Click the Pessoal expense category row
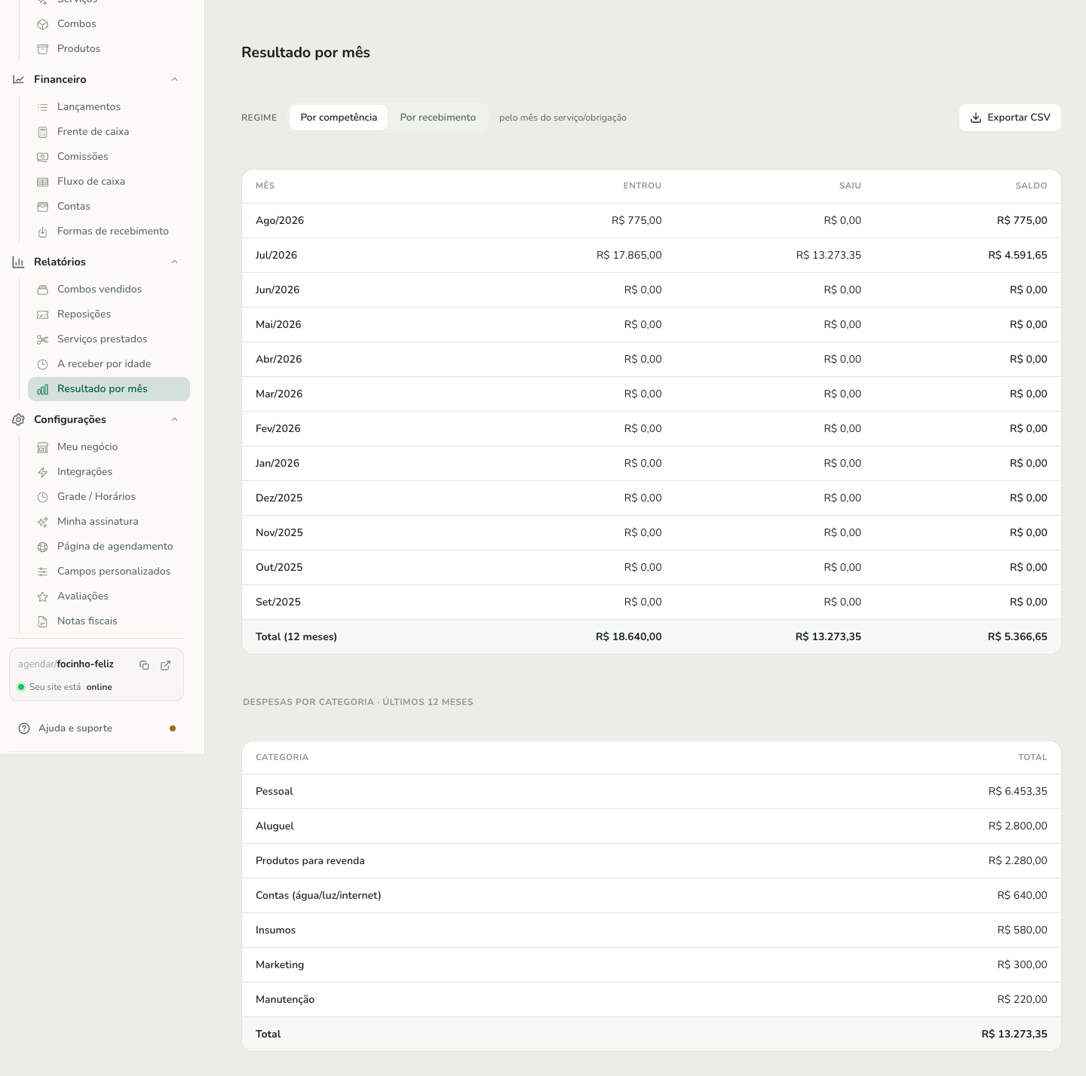 coord(652,792)
